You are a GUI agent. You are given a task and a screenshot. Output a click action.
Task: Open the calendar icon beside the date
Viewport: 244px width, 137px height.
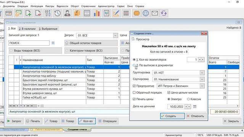pos(195,107)
